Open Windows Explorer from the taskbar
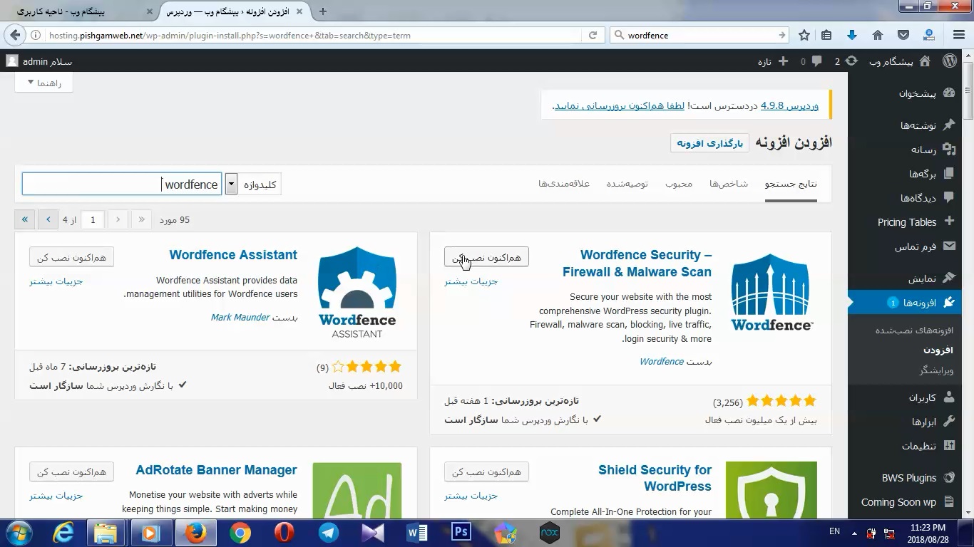The image size is (974, 547). click(x=106, y=533)
